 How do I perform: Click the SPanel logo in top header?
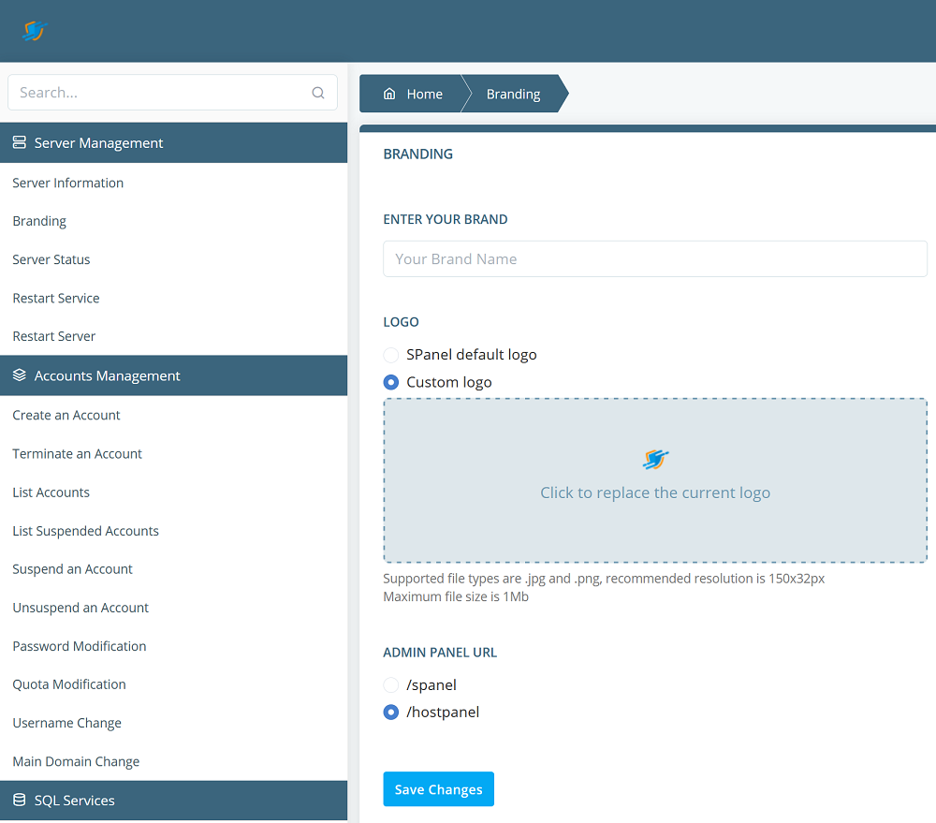(34, 31)
